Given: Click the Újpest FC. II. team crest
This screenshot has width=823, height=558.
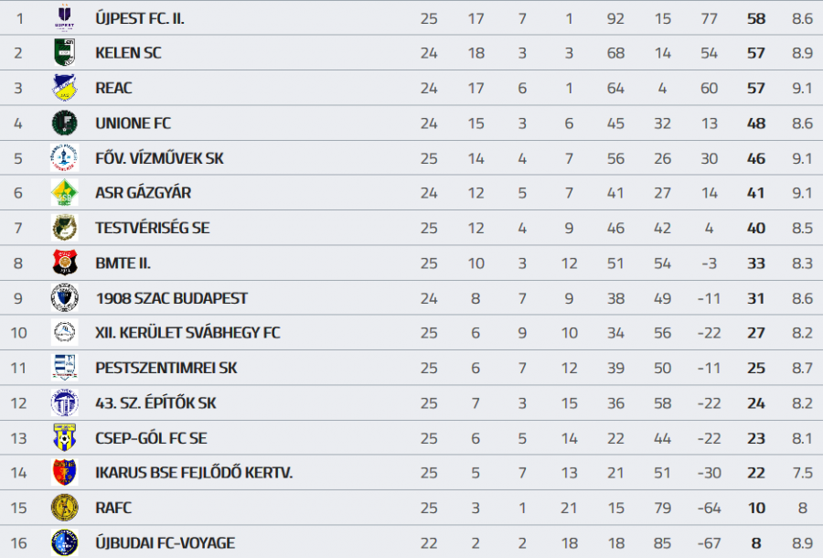Looking at the screenshot, I should point(64,17).
